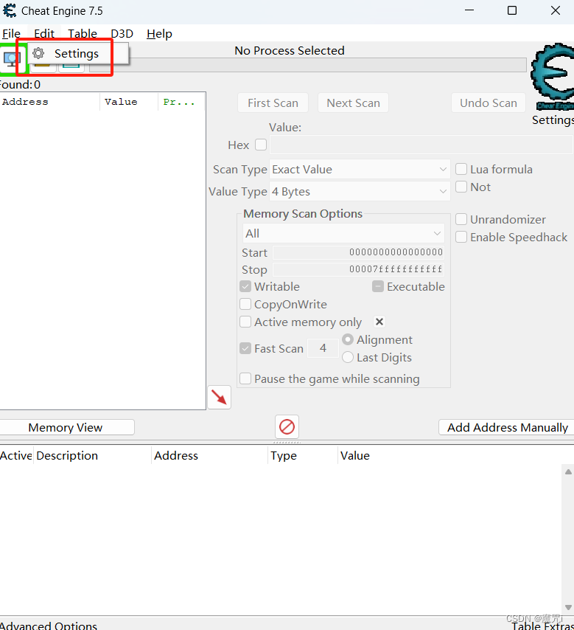
Task: Click the Address column header in cheat table
Action: point(209,456)
